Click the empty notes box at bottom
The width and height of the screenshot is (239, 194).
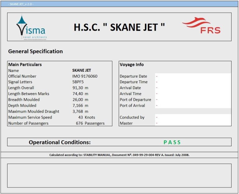click(x=119, y=176)
